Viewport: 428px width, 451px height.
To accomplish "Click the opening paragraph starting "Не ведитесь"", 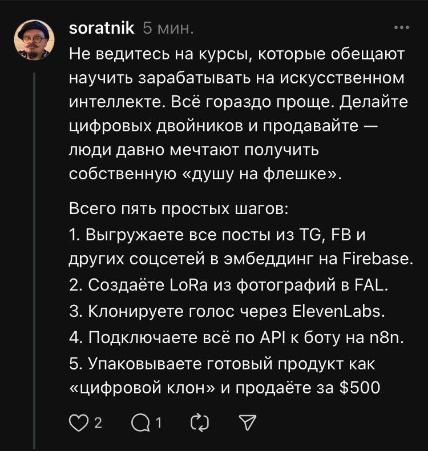I will (236, 54).
